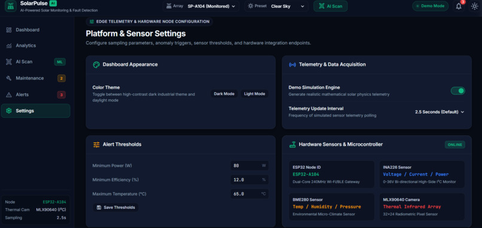Click the AI badge next to SolarPulse title

[x=53, y=4]
